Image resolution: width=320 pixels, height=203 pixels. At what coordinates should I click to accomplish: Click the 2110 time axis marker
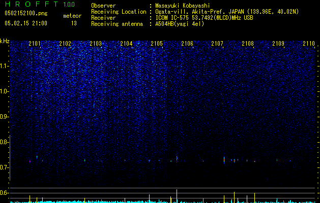pos(309,44)
